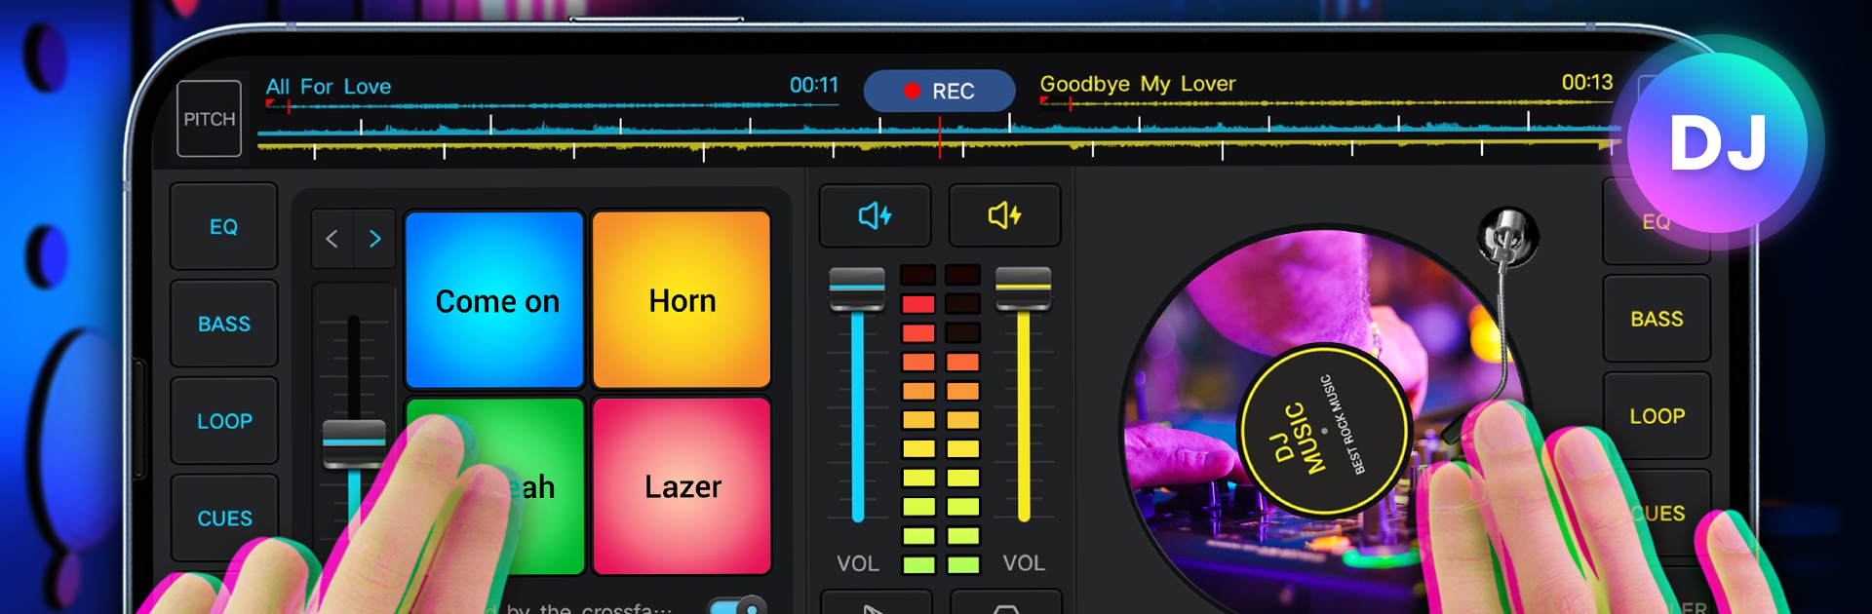The width and height of the screenshot is (1872, 614).
Task: Click the blue speaker boost icon
Action: (x=875, y=215)
